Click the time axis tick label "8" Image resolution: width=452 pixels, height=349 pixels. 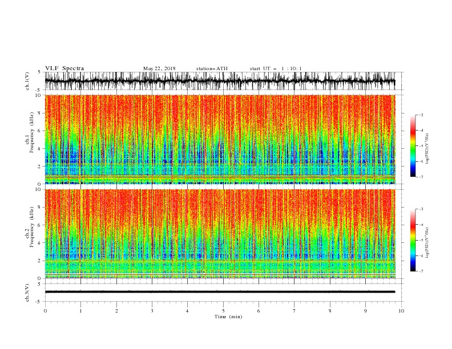pyautogui.click(x=330, y=311)
